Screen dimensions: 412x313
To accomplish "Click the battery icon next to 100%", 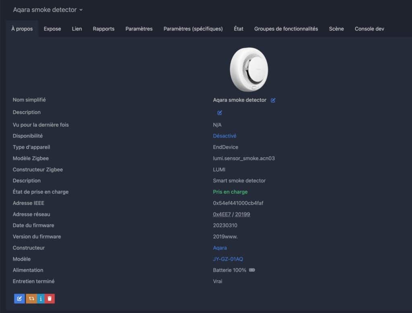I will tap(252, 270).
